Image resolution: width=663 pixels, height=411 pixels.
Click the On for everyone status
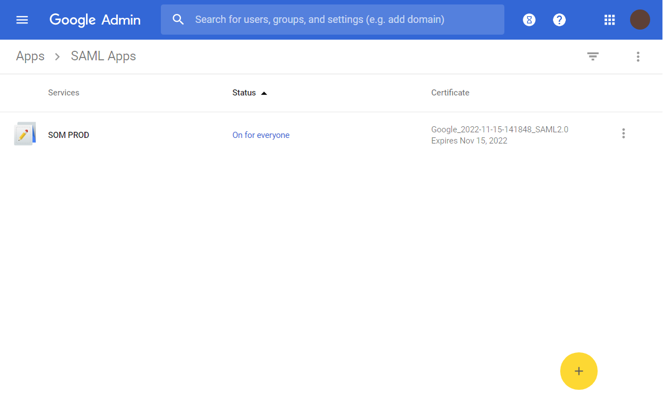(261, 135)
